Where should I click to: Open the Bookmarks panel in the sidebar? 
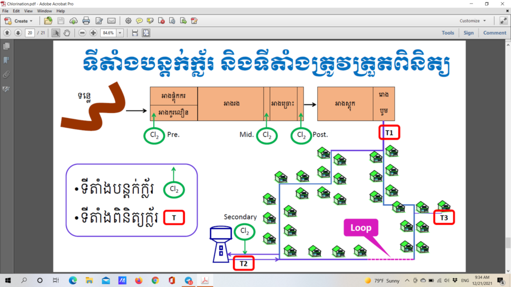(7, 60)
